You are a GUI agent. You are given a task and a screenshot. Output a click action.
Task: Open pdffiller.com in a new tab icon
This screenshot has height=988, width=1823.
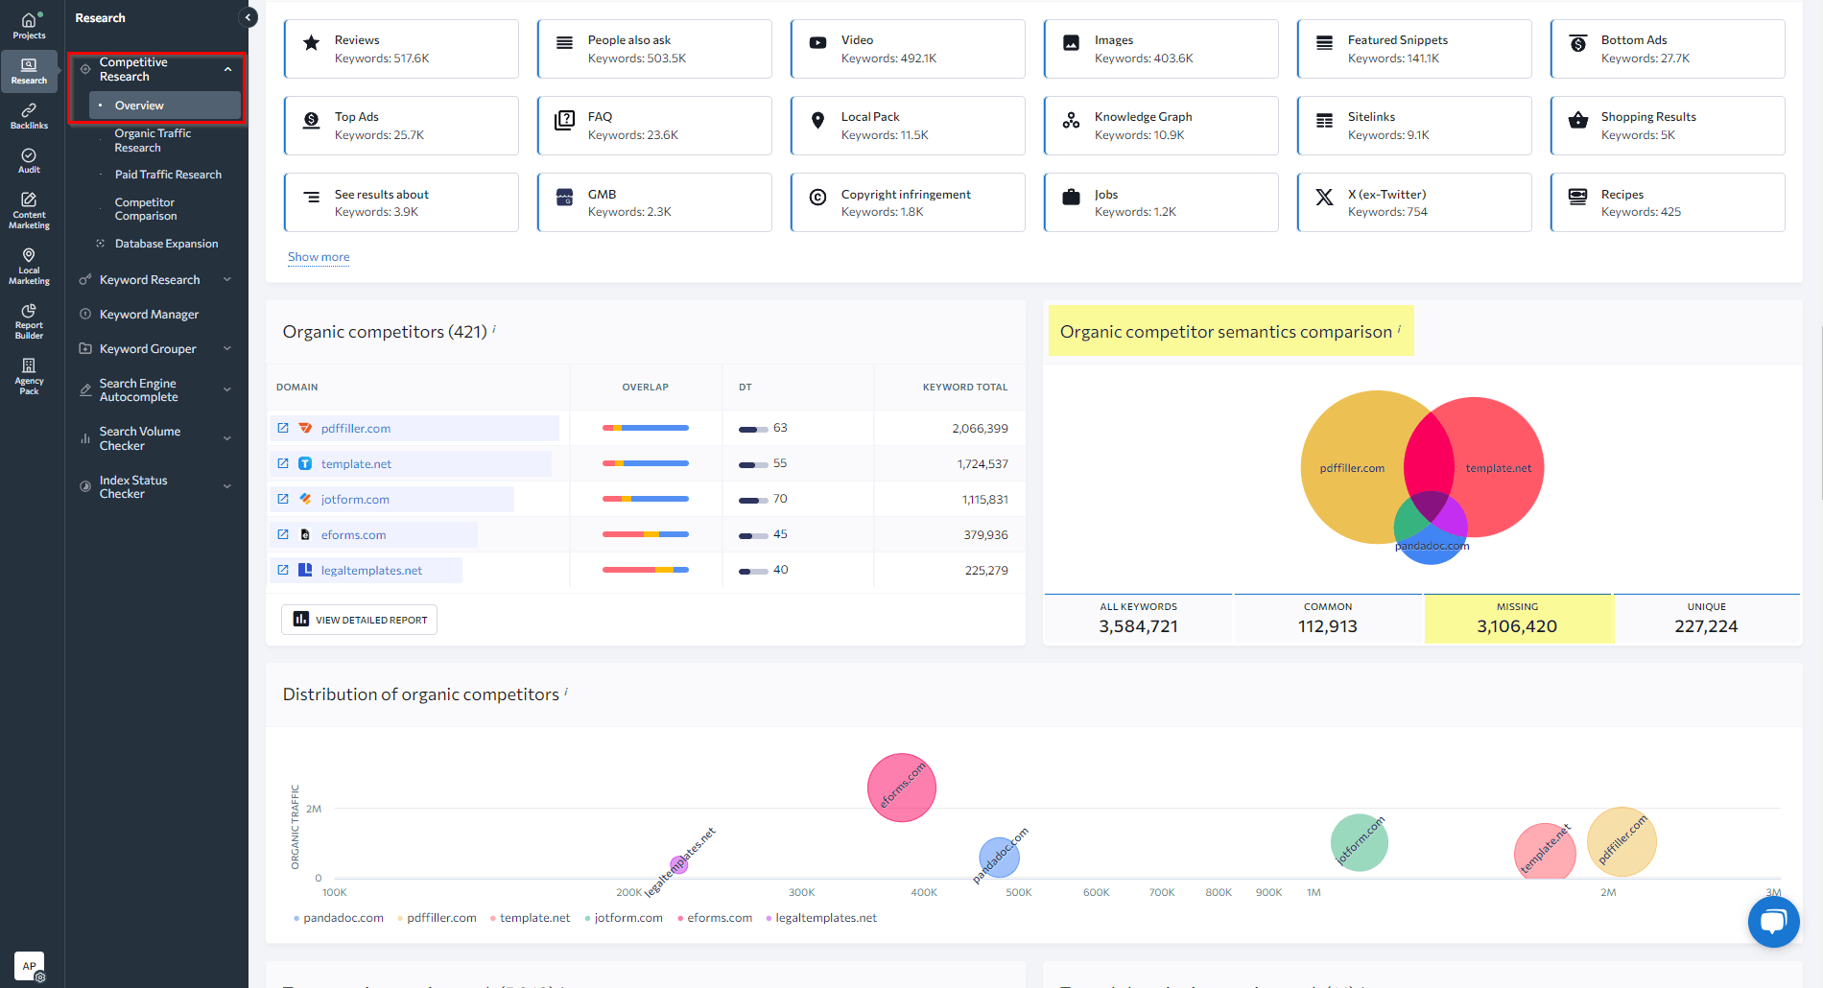click(x=283, y=428)
